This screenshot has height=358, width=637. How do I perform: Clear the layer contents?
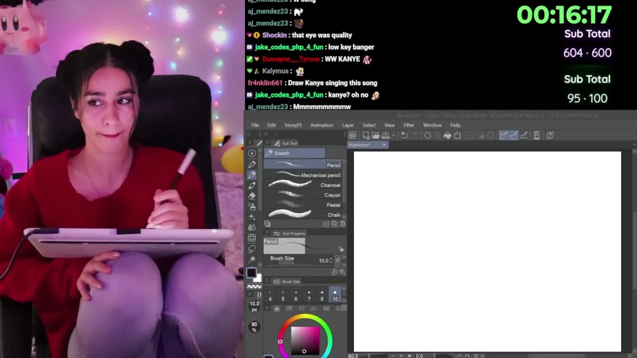(x=427, y=135)
